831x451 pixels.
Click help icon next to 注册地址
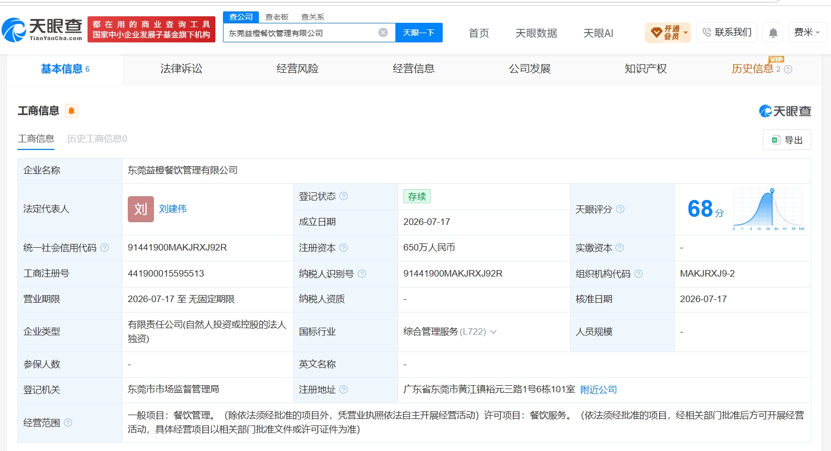pyautogui.click(x=343, y=390)
